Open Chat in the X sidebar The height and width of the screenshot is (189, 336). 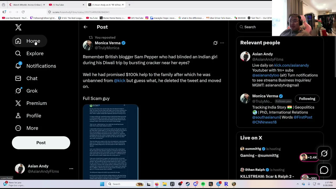[x=26, y=78]
